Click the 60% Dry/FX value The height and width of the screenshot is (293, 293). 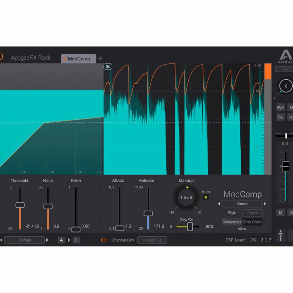click(x=210, y=227)
